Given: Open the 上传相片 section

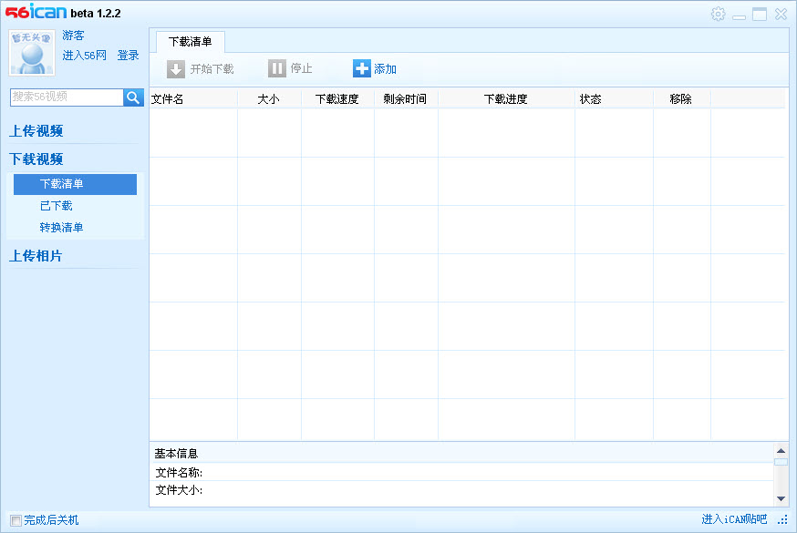Looking at the screenshot, I should 36,256.
